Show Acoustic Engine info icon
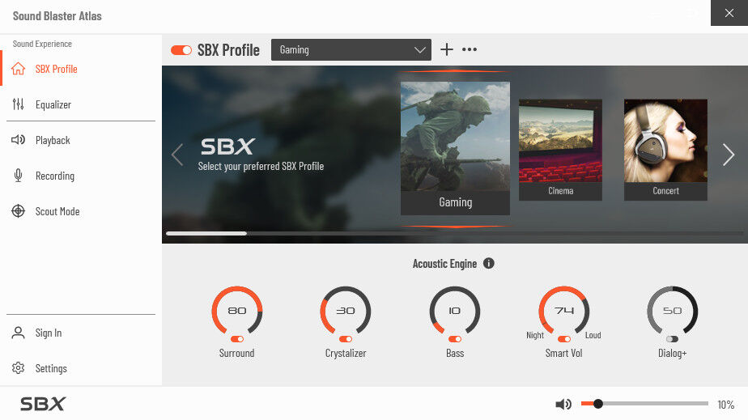The height and width of the screenshot is (420, 748). [x=488, y=263]
